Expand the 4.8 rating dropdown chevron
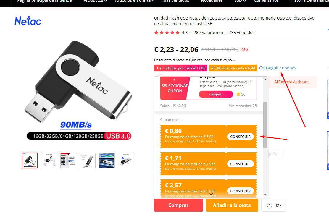Screen dimensions: 329x219 point(190,33)
